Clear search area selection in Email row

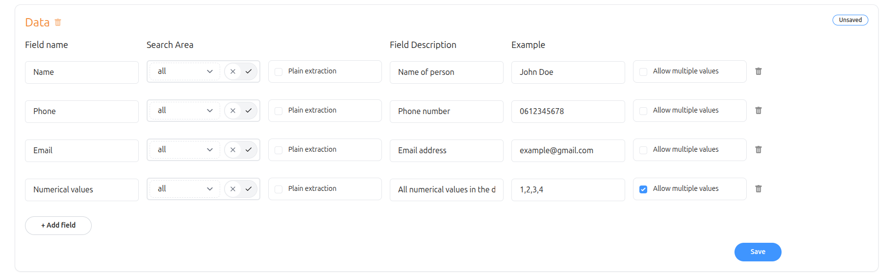click(233, 150)
